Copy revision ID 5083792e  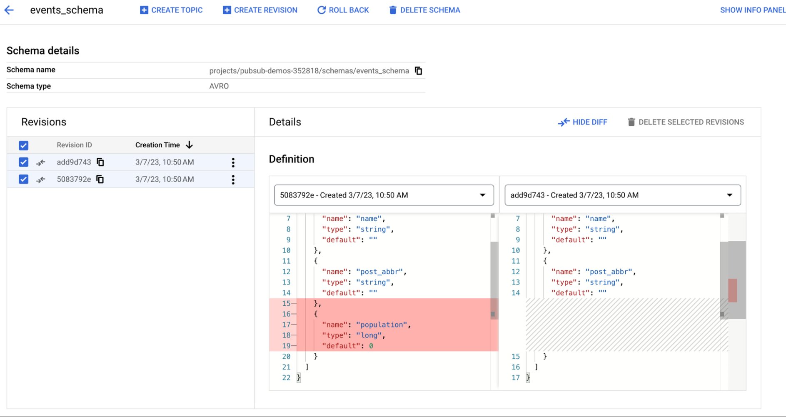tap(100, 179)
